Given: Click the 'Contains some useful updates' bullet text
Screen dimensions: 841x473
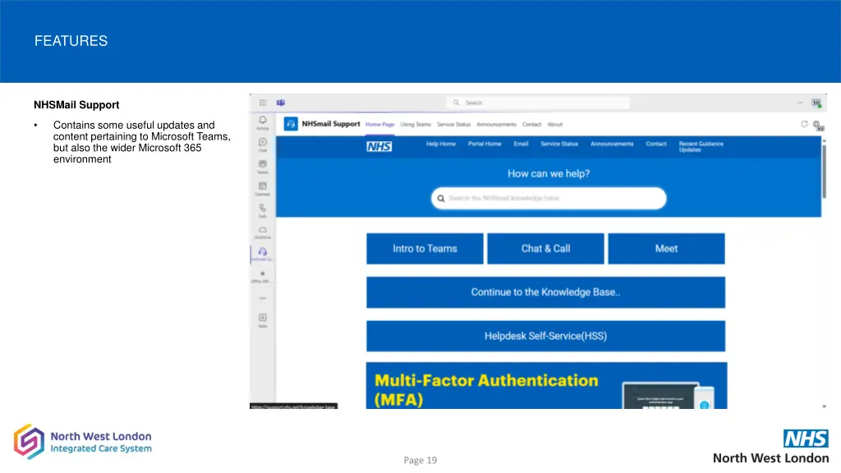Looking at the screenshot, I should (141, 142).
